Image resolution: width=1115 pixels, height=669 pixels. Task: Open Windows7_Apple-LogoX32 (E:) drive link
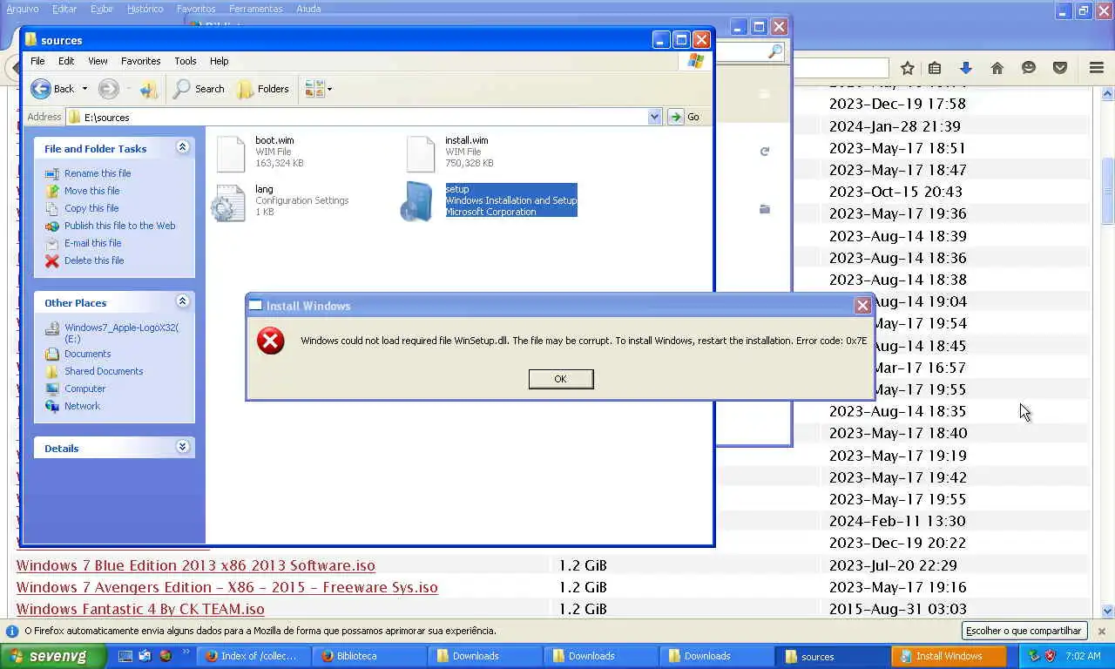(121, 333)
